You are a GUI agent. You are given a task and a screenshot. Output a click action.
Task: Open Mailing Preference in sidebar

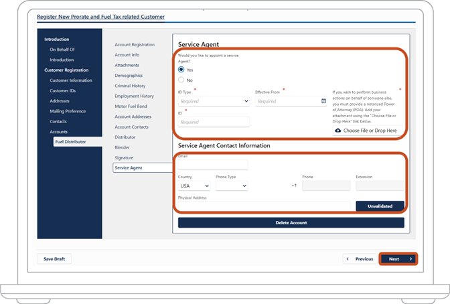[68, 111]
